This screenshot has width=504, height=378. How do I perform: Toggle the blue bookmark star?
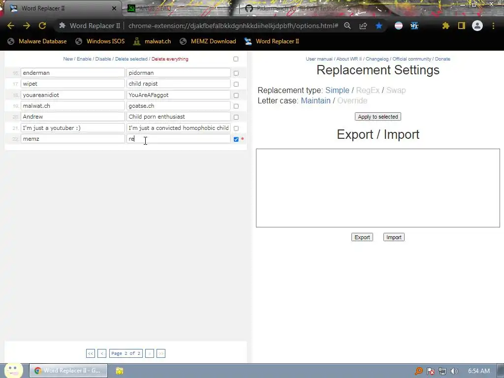(379, 26)
